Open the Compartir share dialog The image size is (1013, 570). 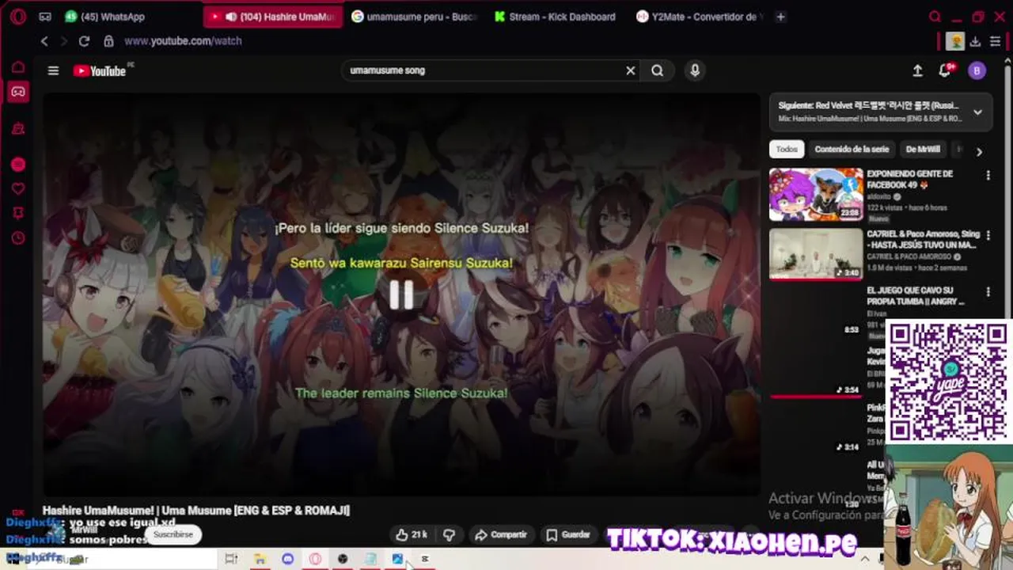[x=500, y=534]
